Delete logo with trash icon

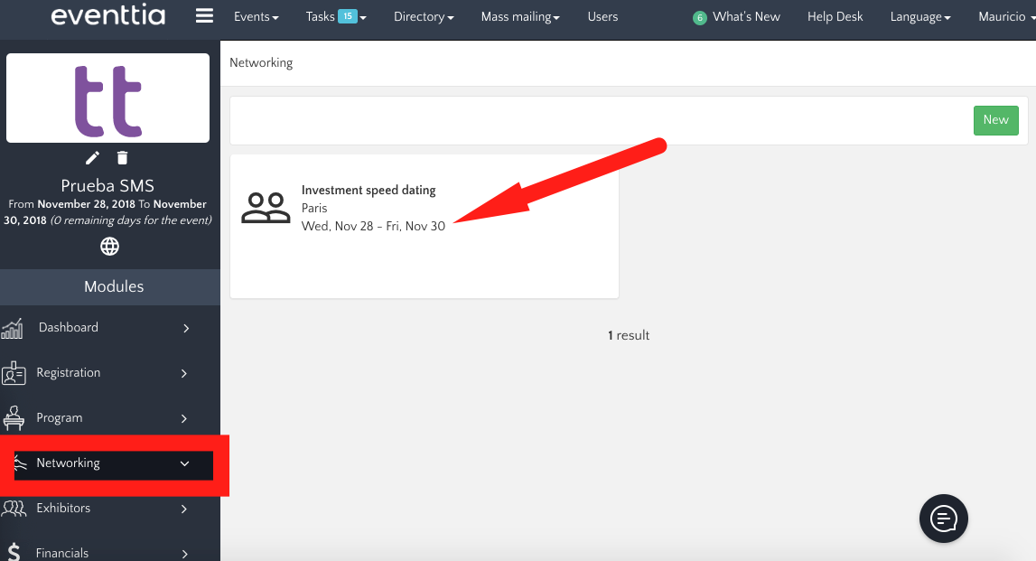(123, 158)
